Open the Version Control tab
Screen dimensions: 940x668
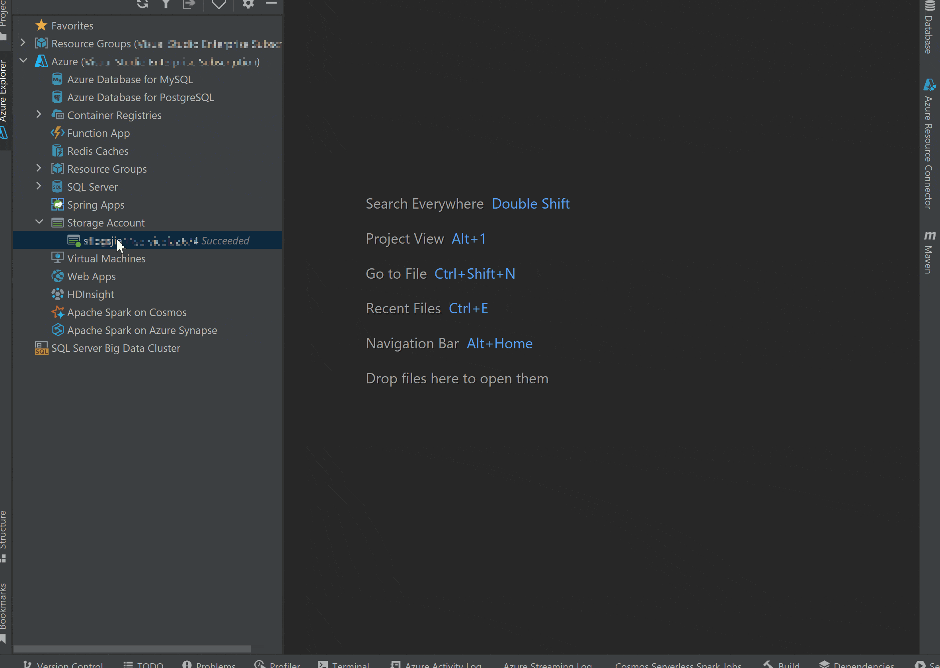pos(63,664)
